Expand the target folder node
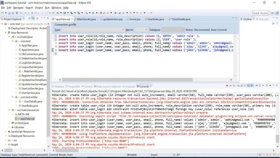 (6, 144)
